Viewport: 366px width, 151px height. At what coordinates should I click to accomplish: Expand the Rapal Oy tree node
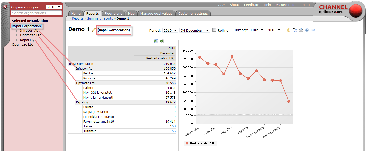point(17,40)
